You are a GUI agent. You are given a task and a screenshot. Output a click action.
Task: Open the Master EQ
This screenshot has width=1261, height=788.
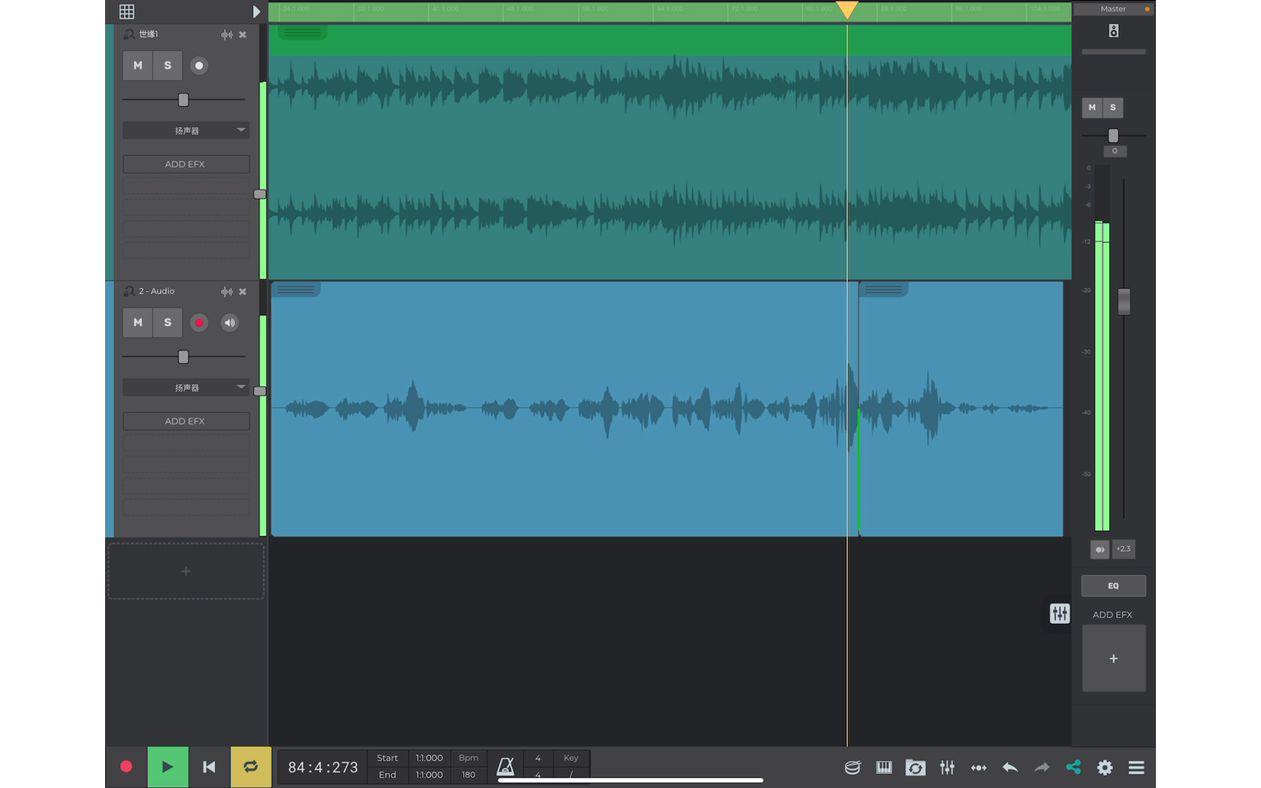(x=1113, y=586)
